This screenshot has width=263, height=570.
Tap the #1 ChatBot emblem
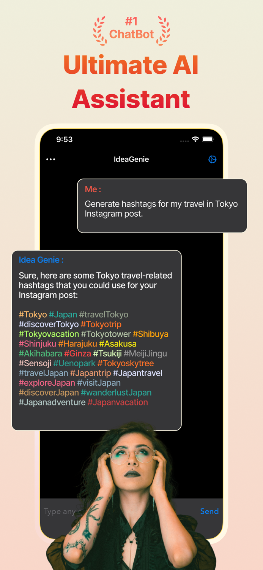tap(132, 28)
